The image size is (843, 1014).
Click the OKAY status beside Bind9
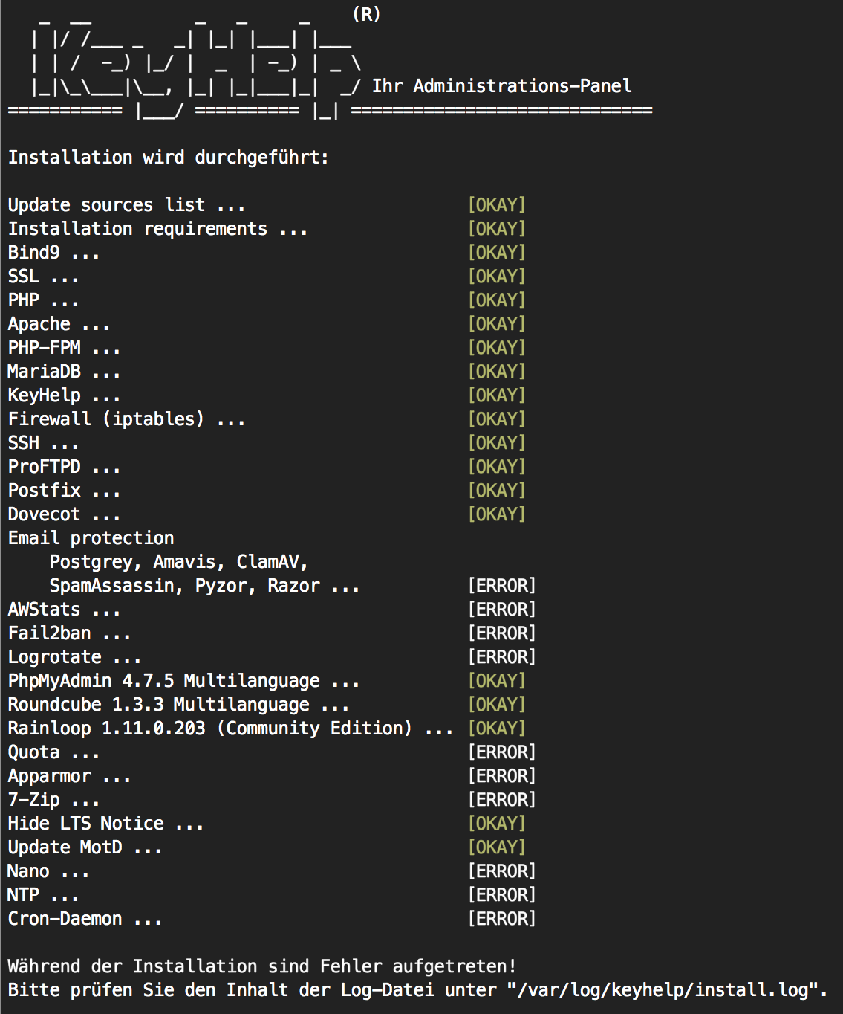pyautogui.click(x=496, y=253)
